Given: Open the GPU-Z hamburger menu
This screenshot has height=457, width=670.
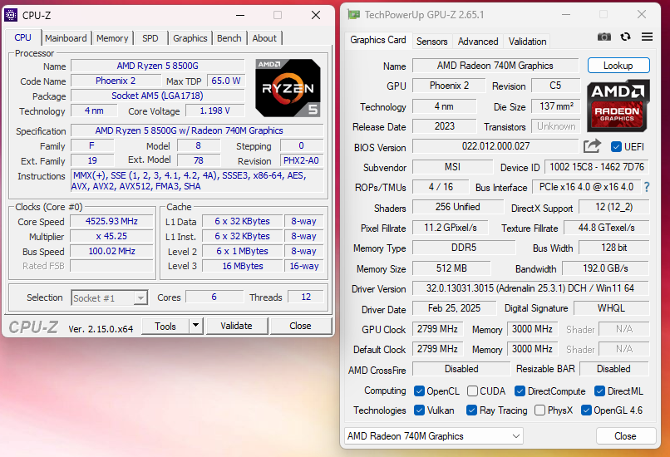Looking at the screenshot, I should pos(647,37).
